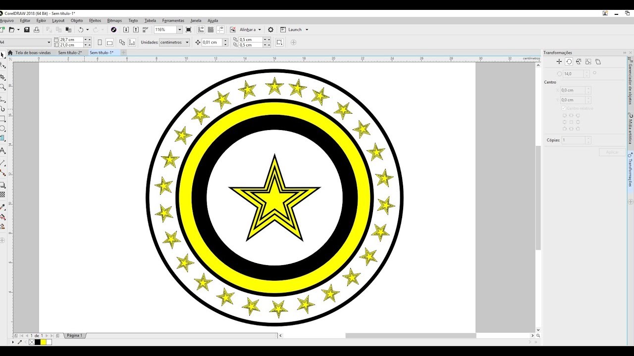Select the Text tool
This screenshot has width=634, height=356.
2,151
